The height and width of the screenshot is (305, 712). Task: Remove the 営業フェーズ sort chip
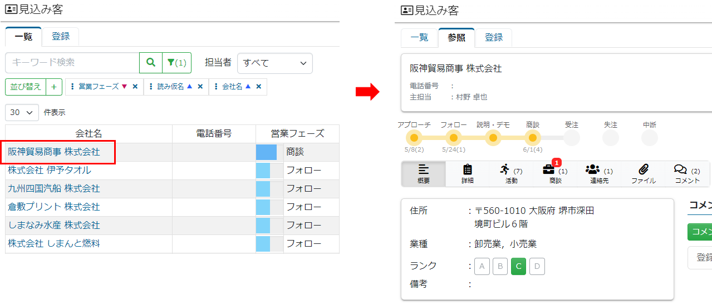coord(135,87)
